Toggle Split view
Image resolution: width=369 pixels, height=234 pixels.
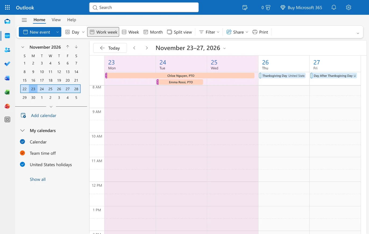tap(179, 32)
